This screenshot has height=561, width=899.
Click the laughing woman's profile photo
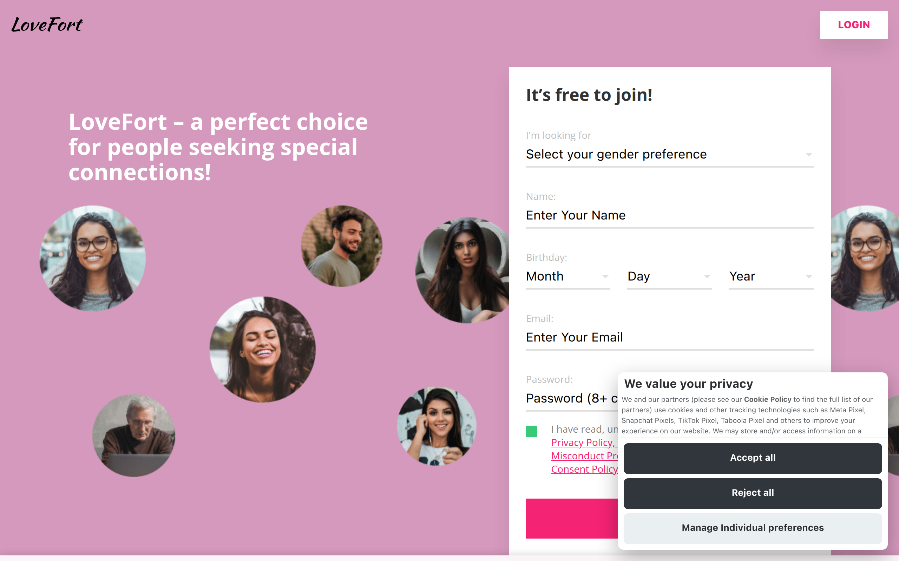point(263,350)
